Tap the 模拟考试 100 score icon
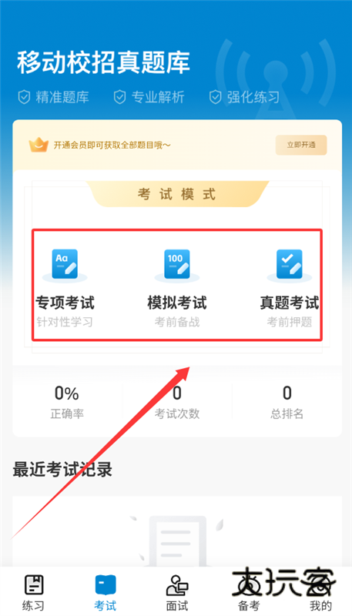The height and width of the screenshot is (616, 352). (x=177, y=264)
